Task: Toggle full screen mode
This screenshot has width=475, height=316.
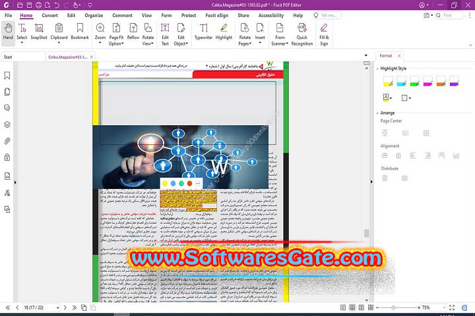Action: pos(452,307)
